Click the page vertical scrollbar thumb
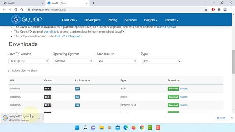235x132 pixels. [234, 62]
